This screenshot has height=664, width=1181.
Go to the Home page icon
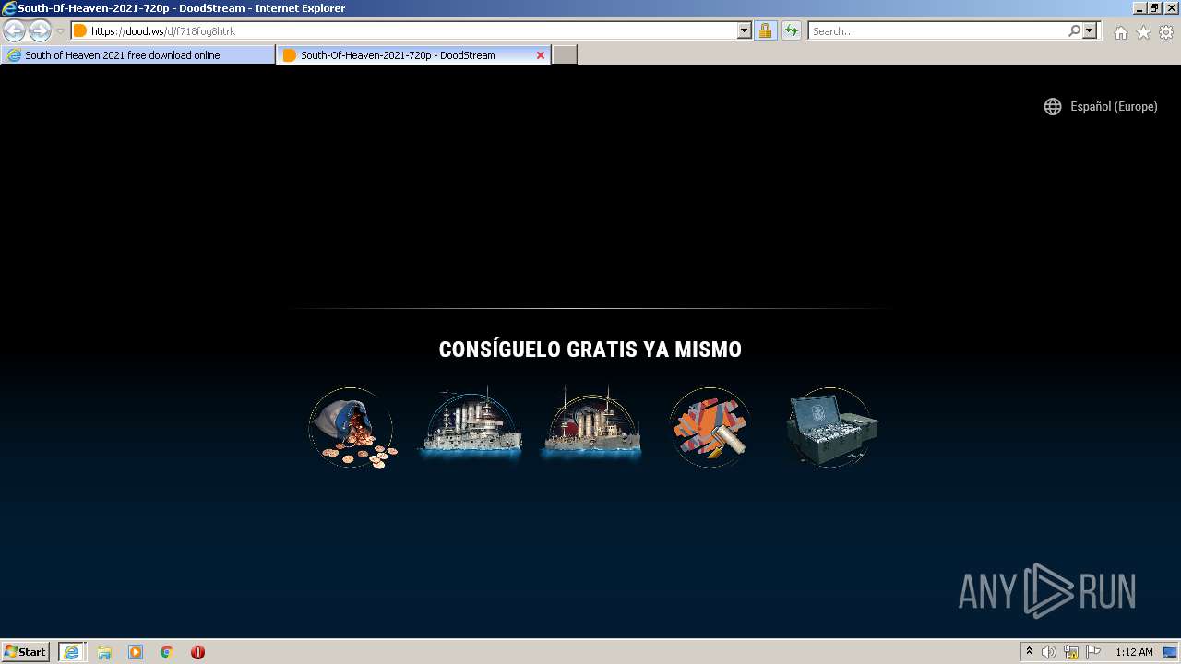(x=1120, y=32)
